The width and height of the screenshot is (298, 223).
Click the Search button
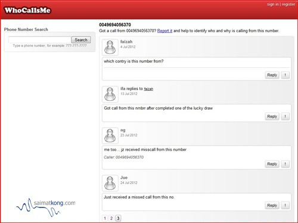[x=81, y=40]
